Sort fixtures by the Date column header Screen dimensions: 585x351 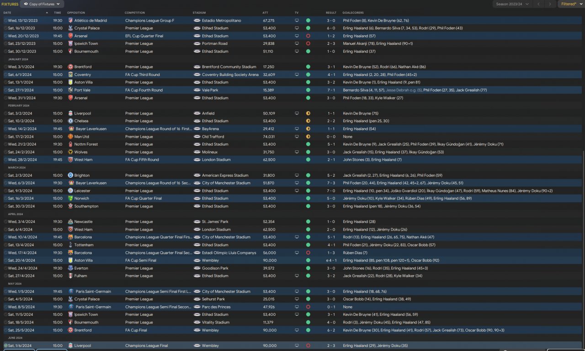click(x=7, y=13)
